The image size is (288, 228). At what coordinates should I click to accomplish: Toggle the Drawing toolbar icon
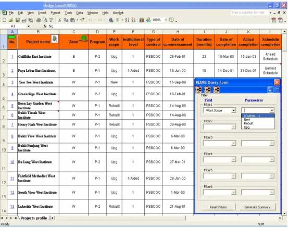pos(148,20)
